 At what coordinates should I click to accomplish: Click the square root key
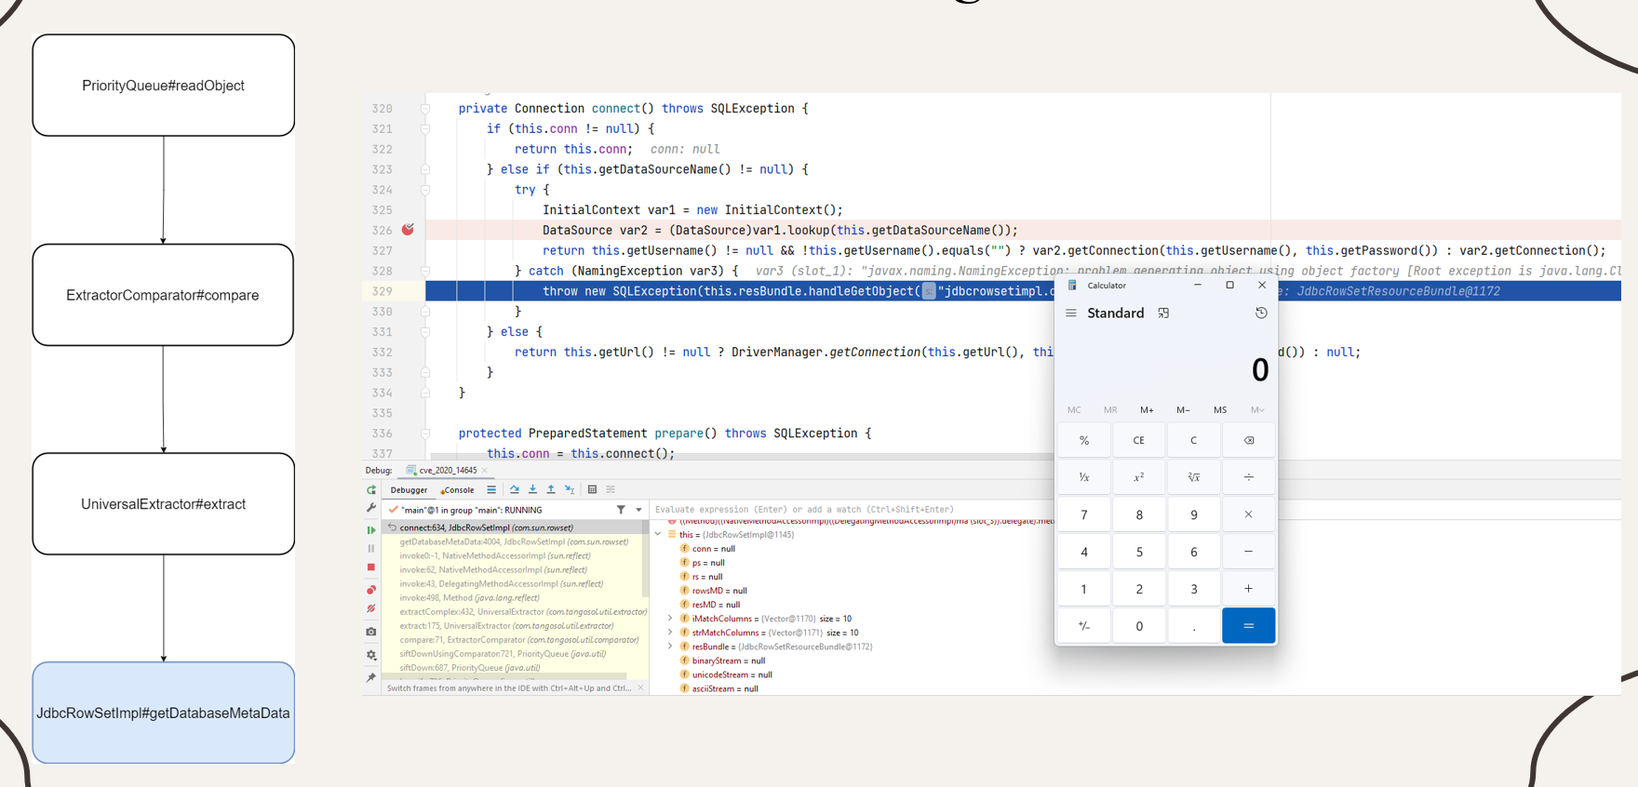pos(1194,477)
